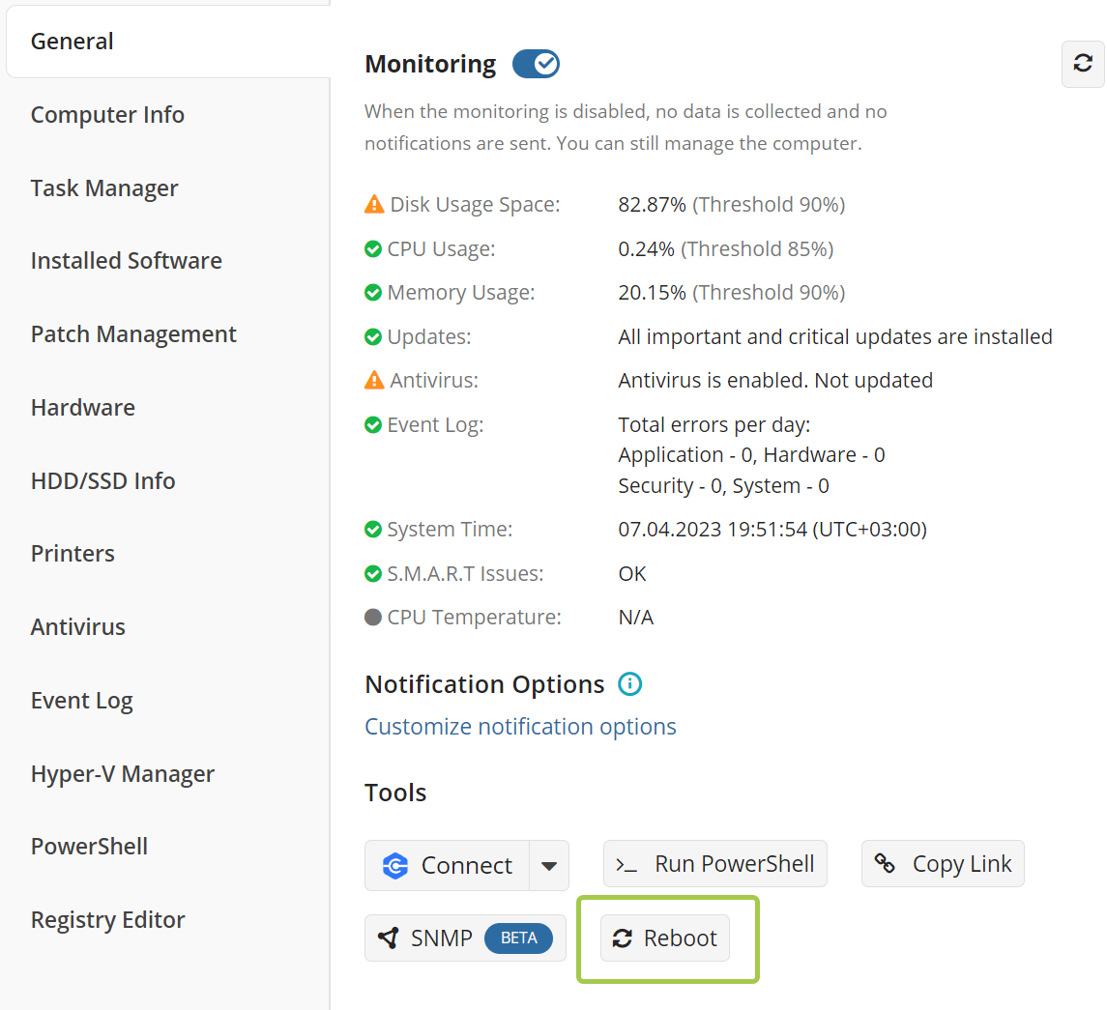Click the Updates green check icon

[373, 336]
